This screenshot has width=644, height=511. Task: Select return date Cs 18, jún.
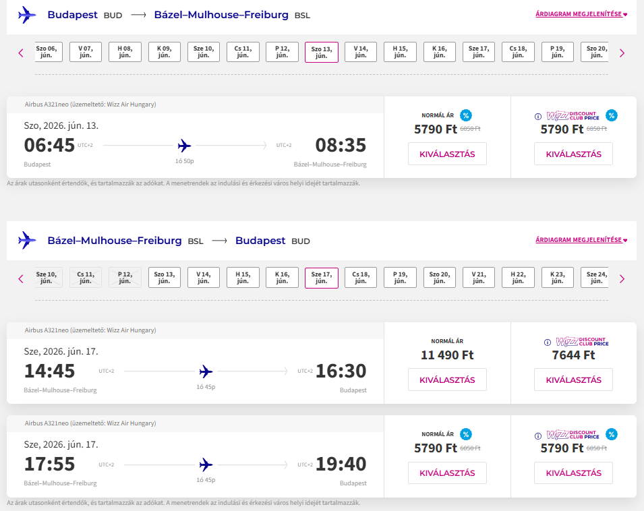coord(361,278)
